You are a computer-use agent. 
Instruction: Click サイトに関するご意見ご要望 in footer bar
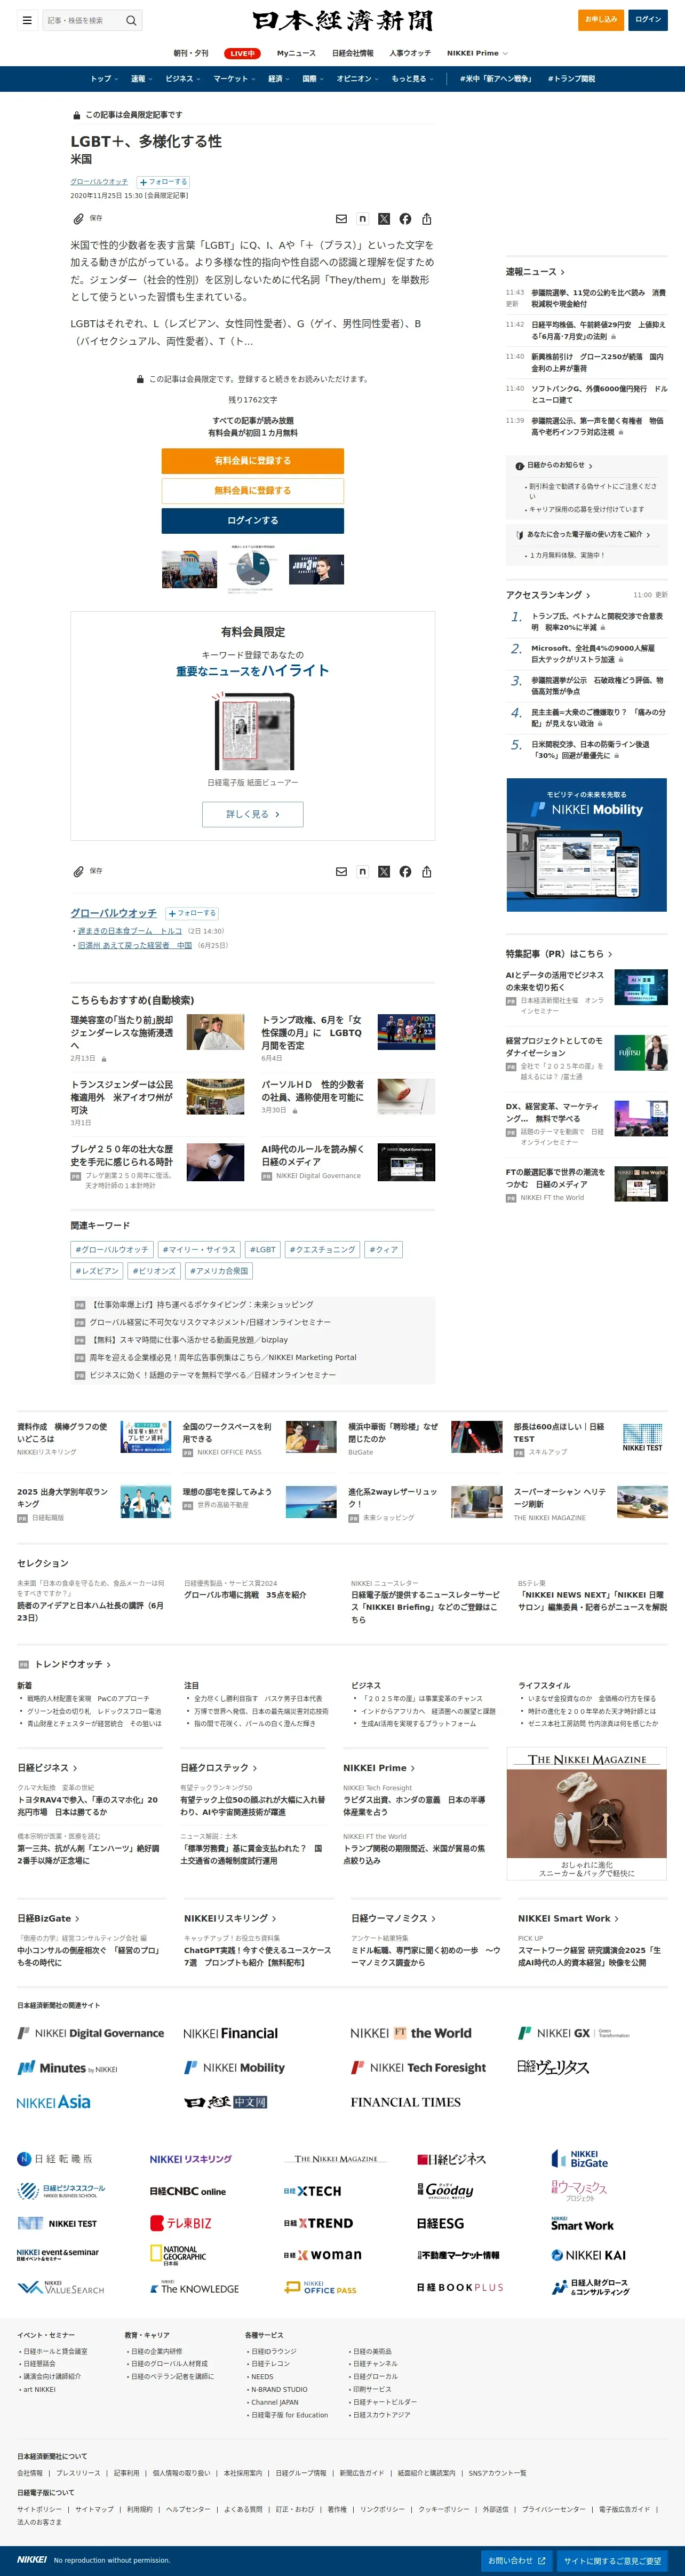(x=613, y=2561)
